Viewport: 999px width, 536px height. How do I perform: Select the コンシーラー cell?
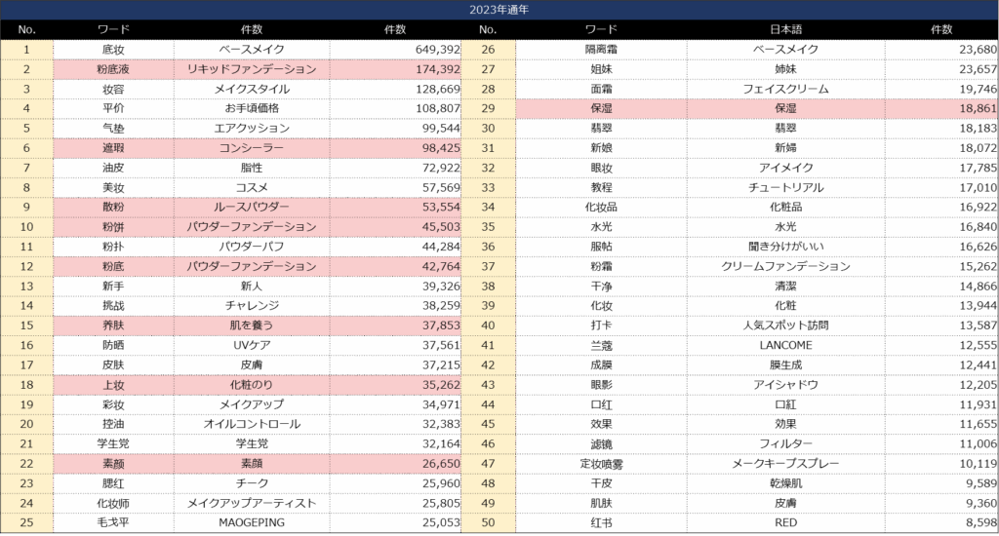click(252, 148)
